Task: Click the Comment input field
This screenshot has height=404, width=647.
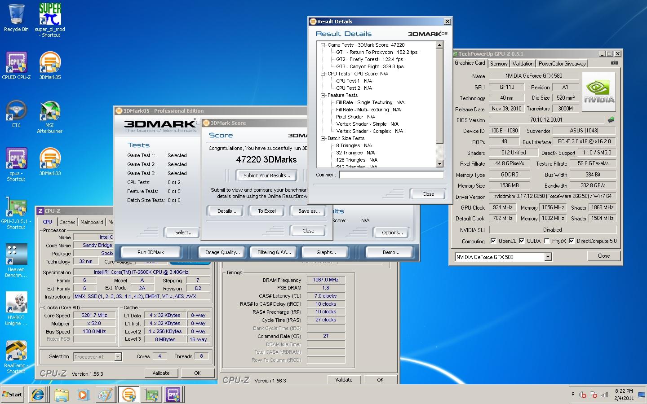Action: (x=391, y=175)
